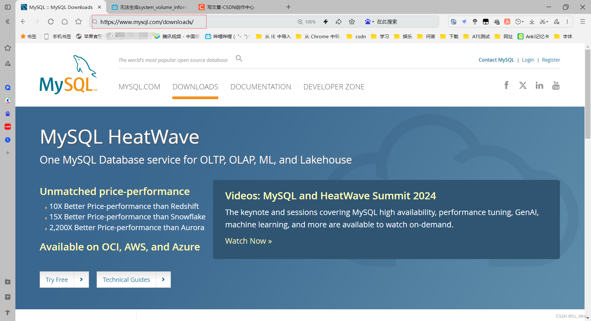Screen dimensions: 591x321
Task: Select the DEVELOPER ZONE navigation tab
Action: click(334, 87)
